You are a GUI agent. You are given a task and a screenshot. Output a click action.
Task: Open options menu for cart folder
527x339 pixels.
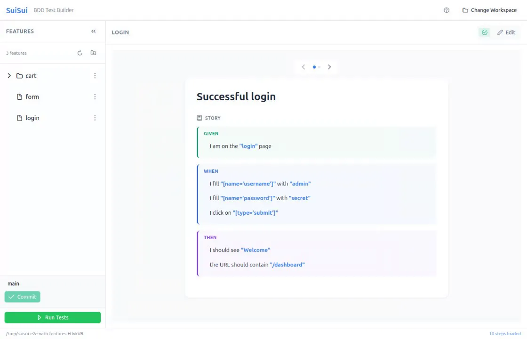(95, 76)
